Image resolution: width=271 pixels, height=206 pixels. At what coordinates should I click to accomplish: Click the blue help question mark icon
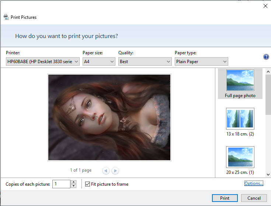click(x=266, y=57)
